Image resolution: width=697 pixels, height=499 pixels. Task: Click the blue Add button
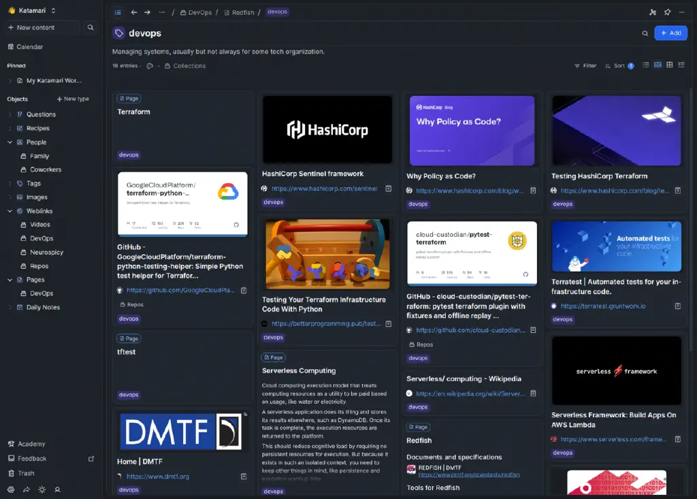point(670,33)
